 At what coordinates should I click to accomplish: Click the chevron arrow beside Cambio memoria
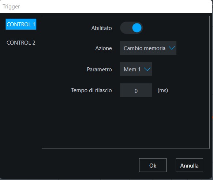pyautogui.click(x=172, y=48)
